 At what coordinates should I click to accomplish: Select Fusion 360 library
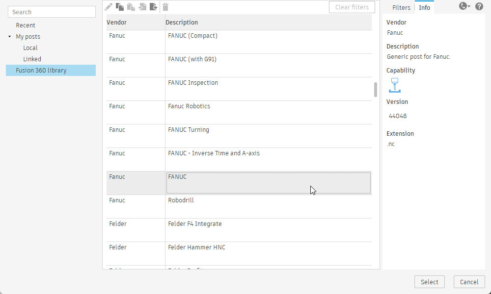[51, 70]
